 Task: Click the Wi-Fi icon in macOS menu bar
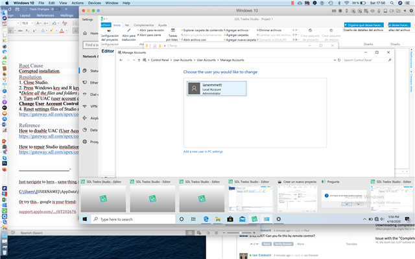coord(346,3)
